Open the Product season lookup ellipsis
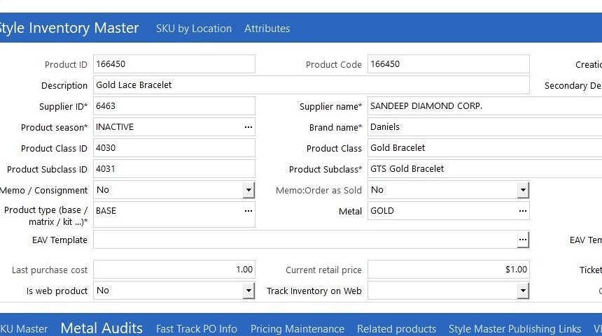This screenshot has width=602, height=336. coord(248,127)
